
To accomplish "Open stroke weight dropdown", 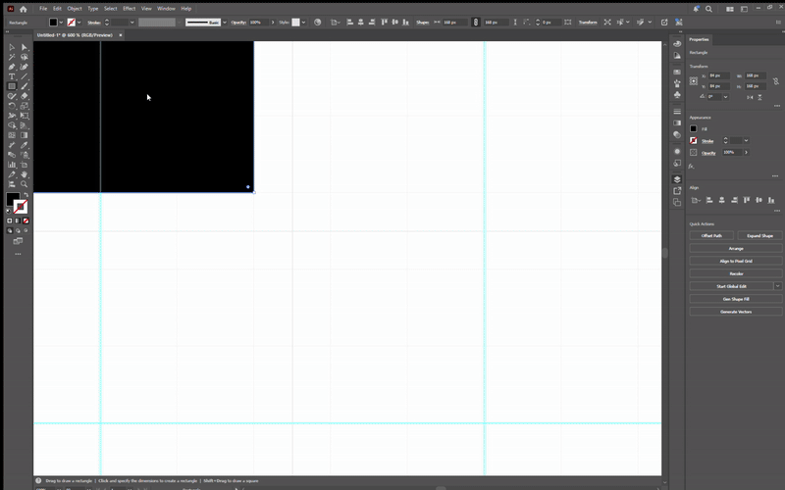I will tap(132, 22).
